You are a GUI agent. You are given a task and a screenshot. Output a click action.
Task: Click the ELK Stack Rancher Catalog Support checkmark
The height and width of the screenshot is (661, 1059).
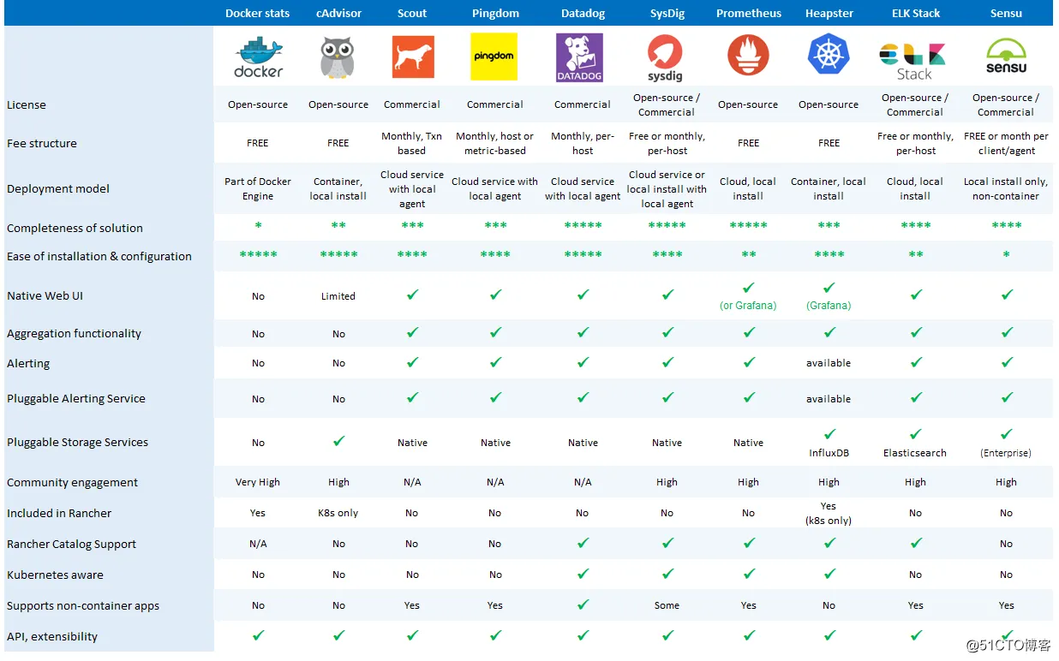pos(916,543)
